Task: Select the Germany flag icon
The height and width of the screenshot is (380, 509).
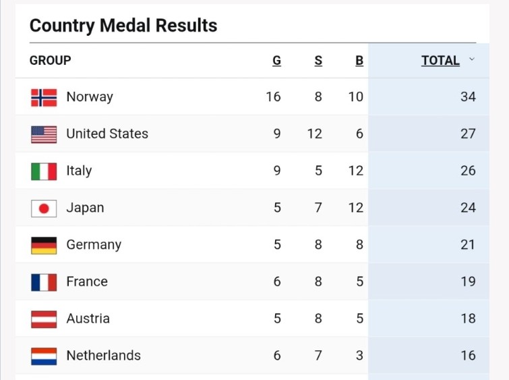Action: pos(44,245)
